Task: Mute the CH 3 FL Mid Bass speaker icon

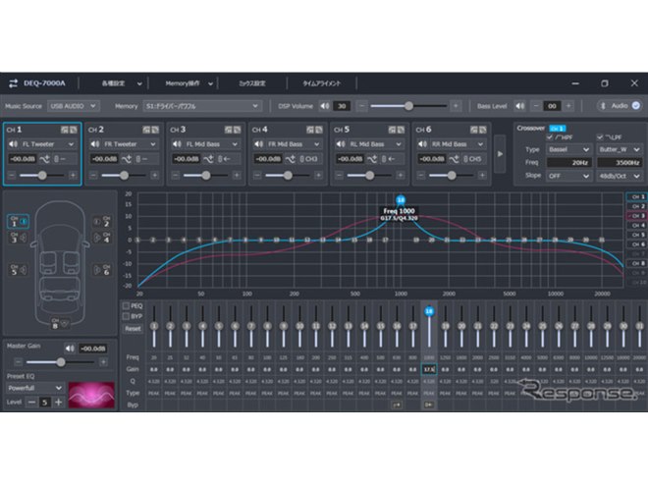Action: click(177, 144)
